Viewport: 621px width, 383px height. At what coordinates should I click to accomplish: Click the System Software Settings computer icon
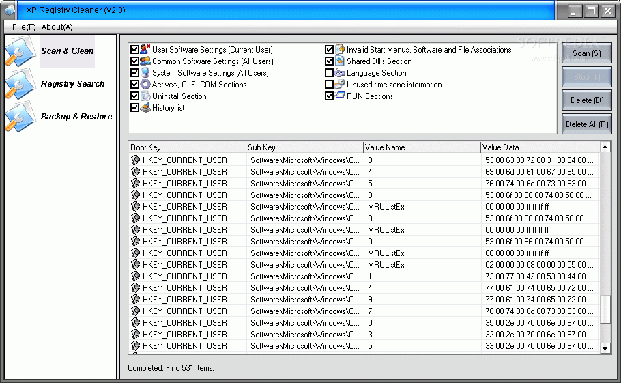(145, 73)
